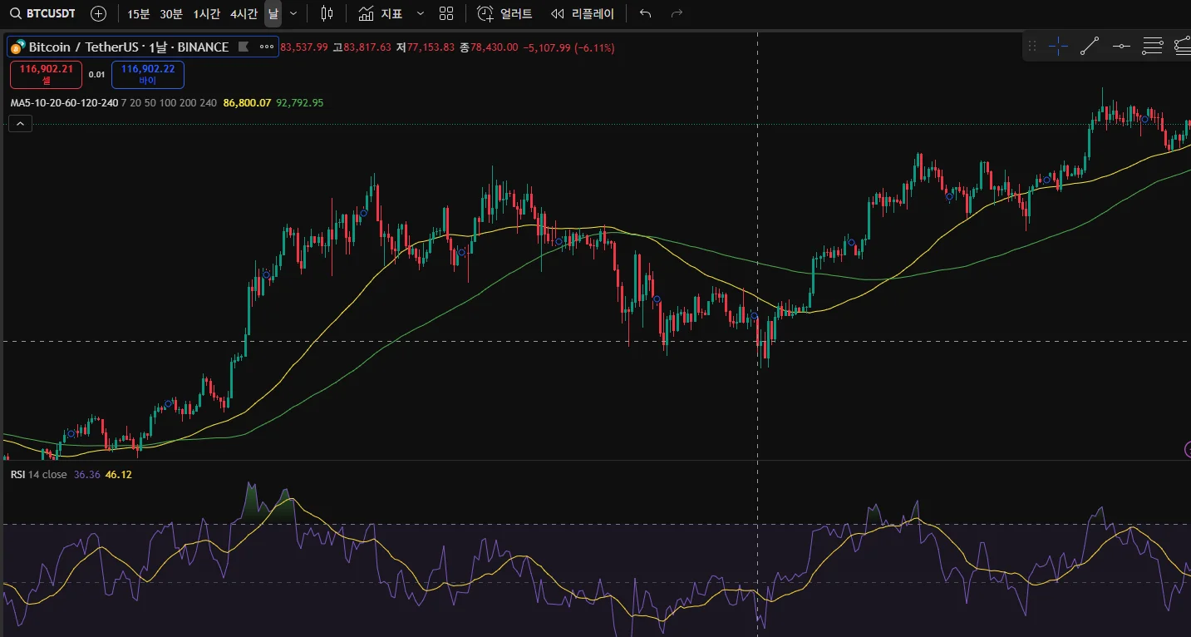Click the flag icon beside BINANCE
1191x637 pixels.
point(244,47)
